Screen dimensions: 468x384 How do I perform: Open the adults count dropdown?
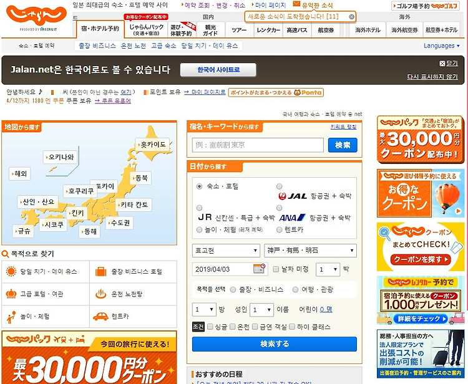tap(261, 310)
